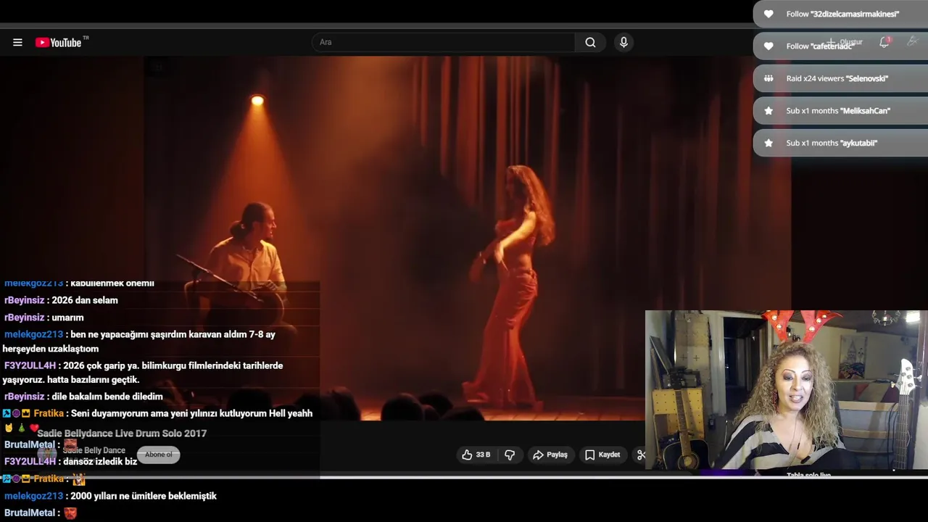The image size is (928, 522).
Task: Click the emote in BrutalMetal's bottom chat message
Action: [x=70, y=513]
